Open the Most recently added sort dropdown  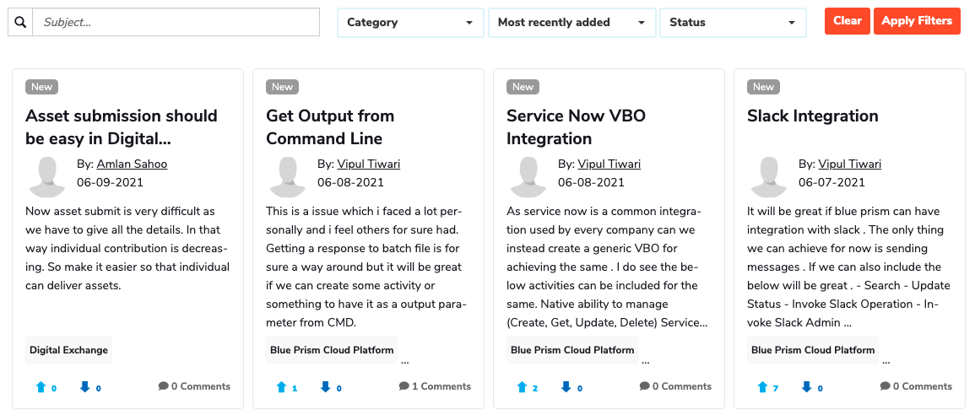(x=571, y=23)
